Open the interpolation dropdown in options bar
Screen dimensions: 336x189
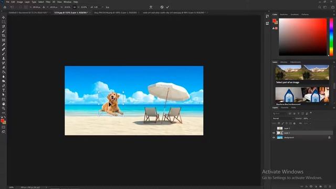pos(102,7)
